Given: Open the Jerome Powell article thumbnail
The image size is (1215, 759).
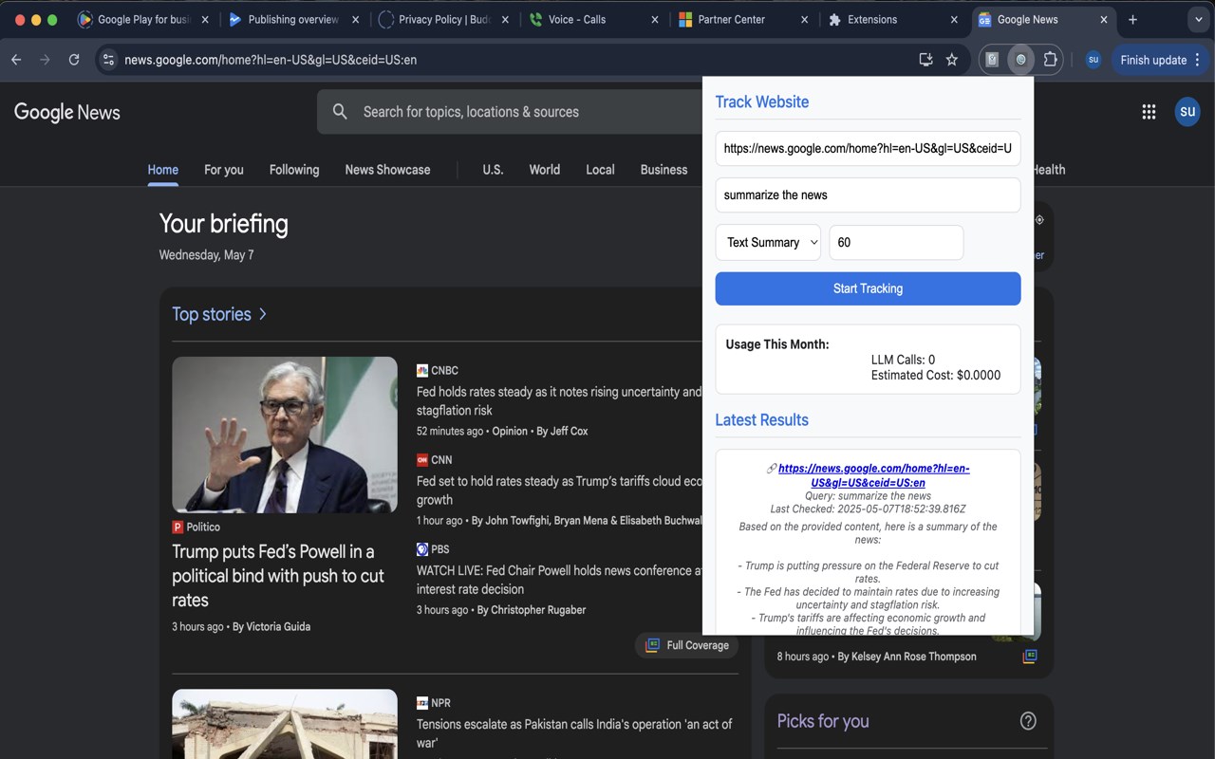Looking at the screenshot, I should coord(285,435).
